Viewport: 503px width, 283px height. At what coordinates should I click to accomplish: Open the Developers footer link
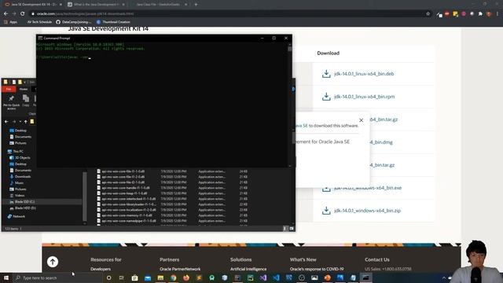coord(101,269)
